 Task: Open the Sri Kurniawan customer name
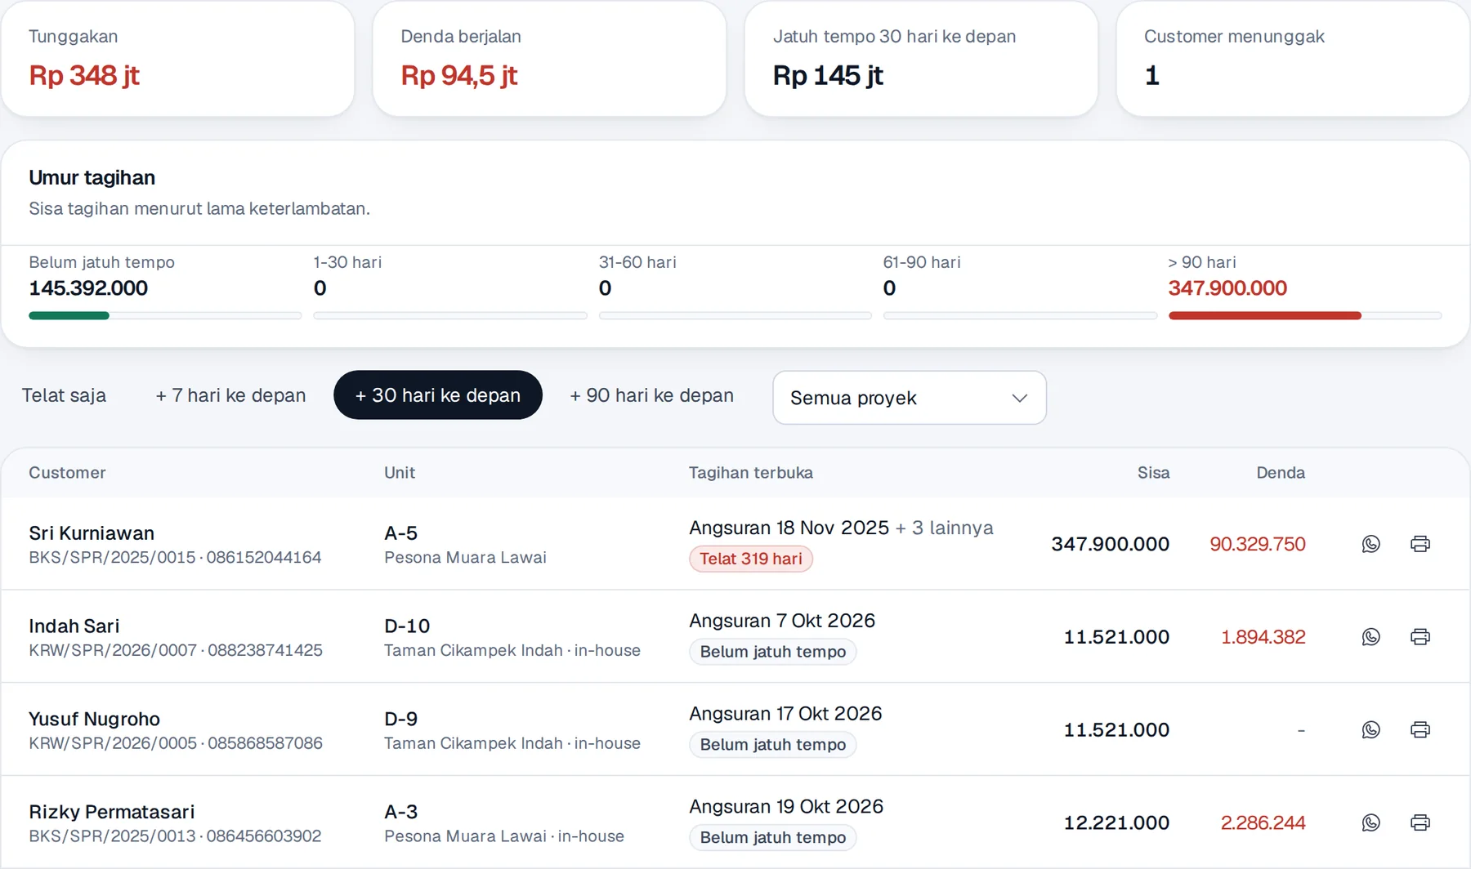[92, 533]
